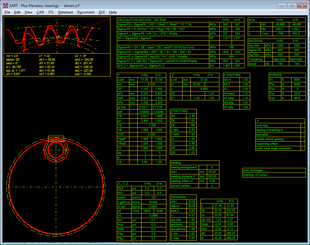Click the ZAR7 application icon in the title bar
Viewport: 310px width, 245px height.
tap(5, 5)
